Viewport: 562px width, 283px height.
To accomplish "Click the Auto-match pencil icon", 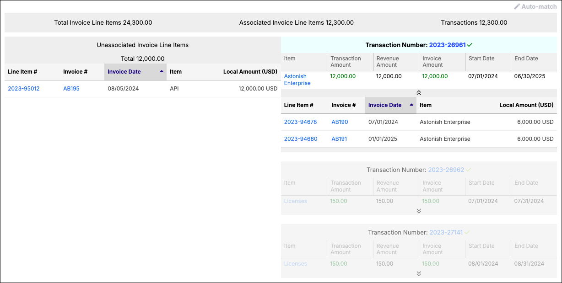I will [517, 6].
